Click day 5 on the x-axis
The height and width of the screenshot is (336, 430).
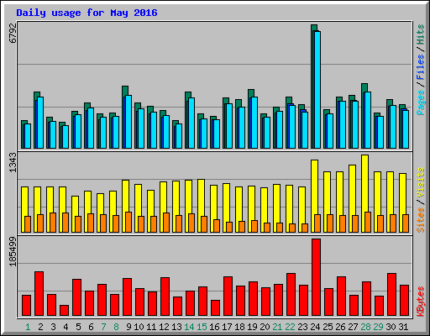pyautogui.click(x=78, y=327)
